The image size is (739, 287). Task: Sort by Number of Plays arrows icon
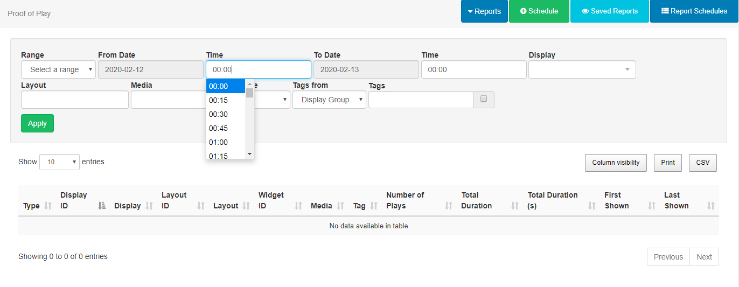click(449, 206)
